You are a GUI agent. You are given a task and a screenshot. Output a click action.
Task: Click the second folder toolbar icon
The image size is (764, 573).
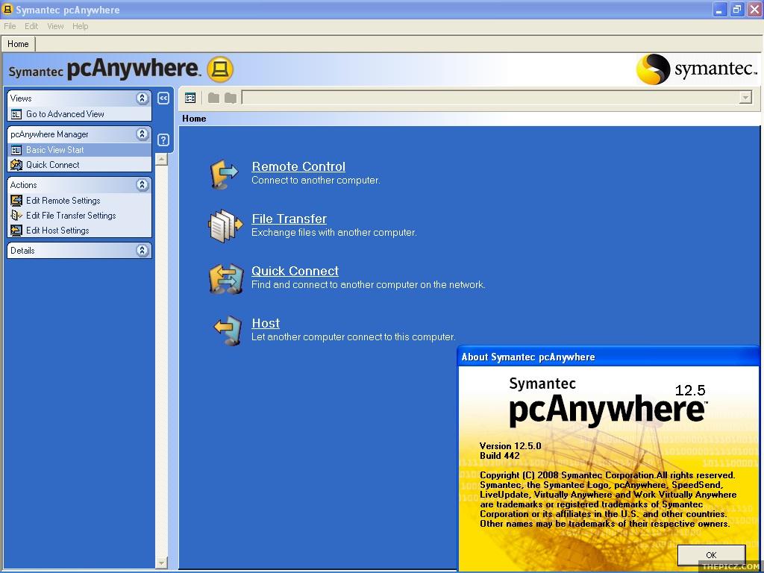point(231,98)
